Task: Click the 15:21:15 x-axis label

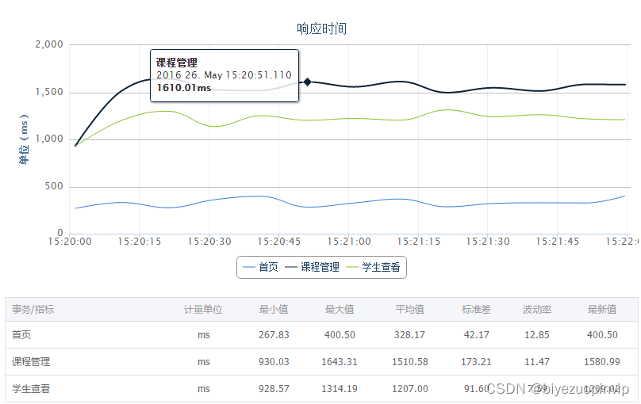Action: pos(418,242)
